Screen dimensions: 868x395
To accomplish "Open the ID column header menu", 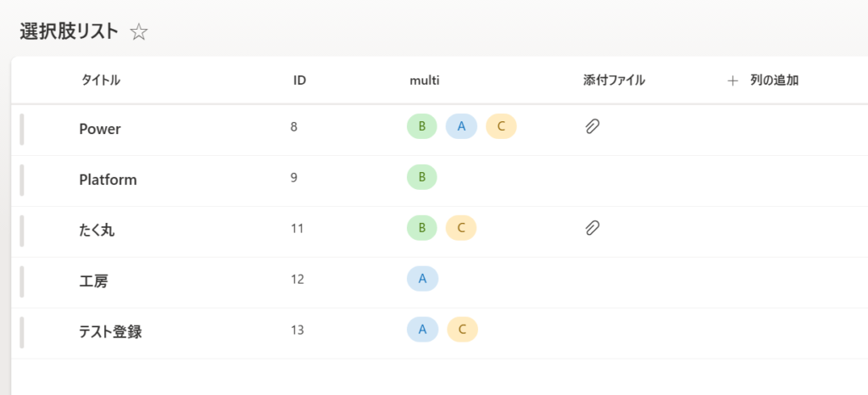I will (x=299, y=81).
